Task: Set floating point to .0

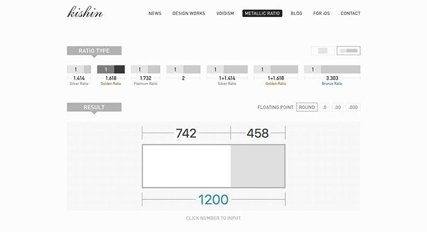Action: pos(324,107)
